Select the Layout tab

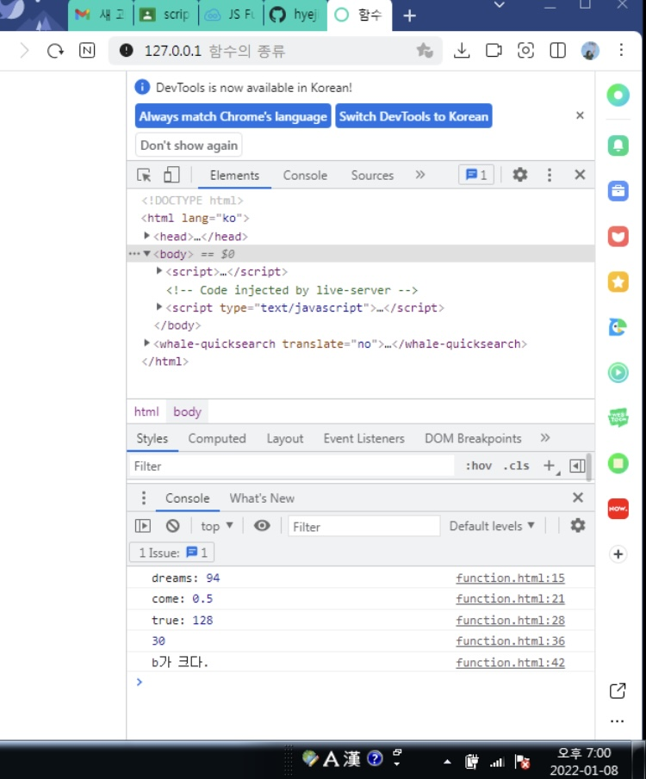284,438
